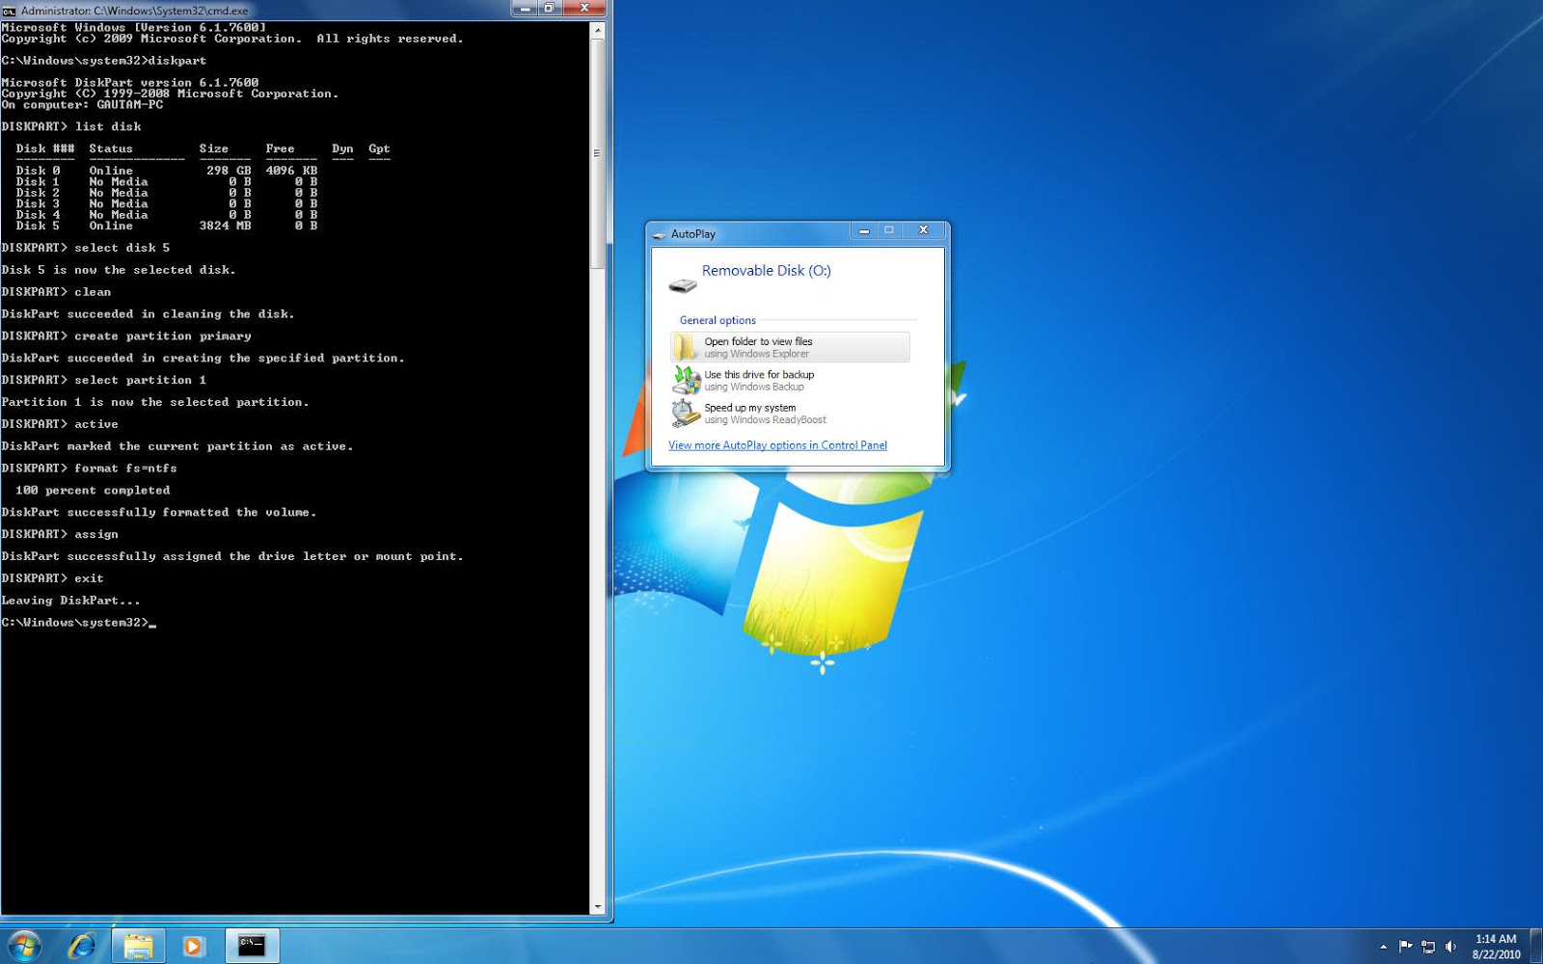Choose Use this drive for backup

coord(790,380)
